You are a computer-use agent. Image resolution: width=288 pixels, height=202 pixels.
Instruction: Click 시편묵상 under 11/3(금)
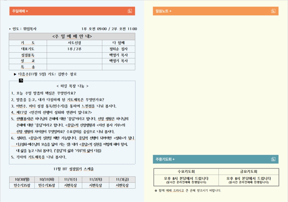[122, 185]
